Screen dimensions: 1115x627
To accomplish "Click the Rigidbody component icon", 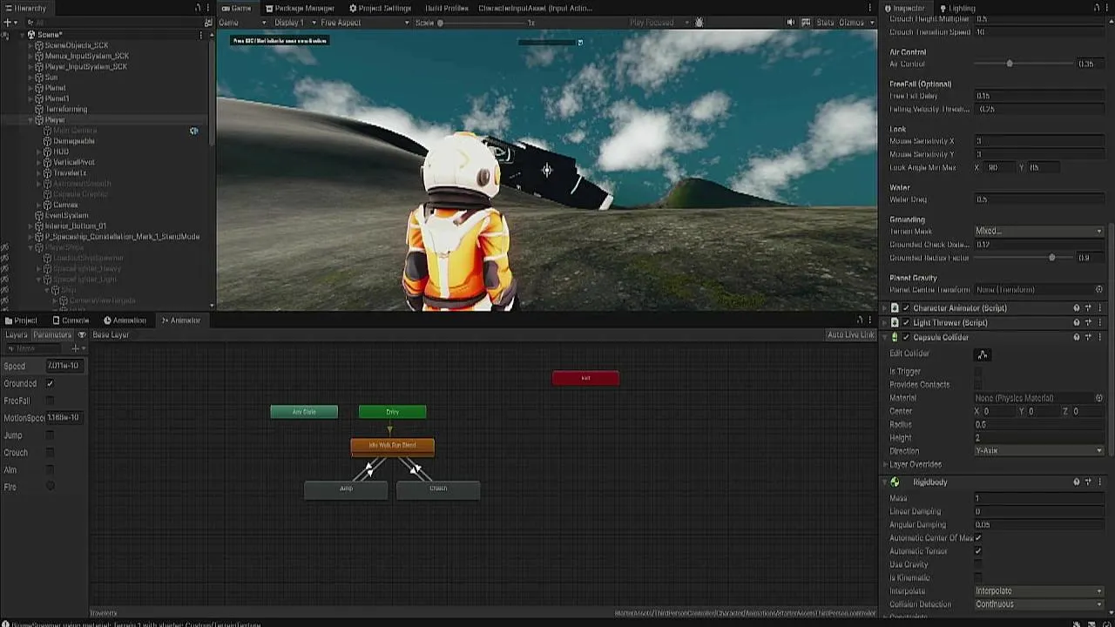I will (895, 482).
